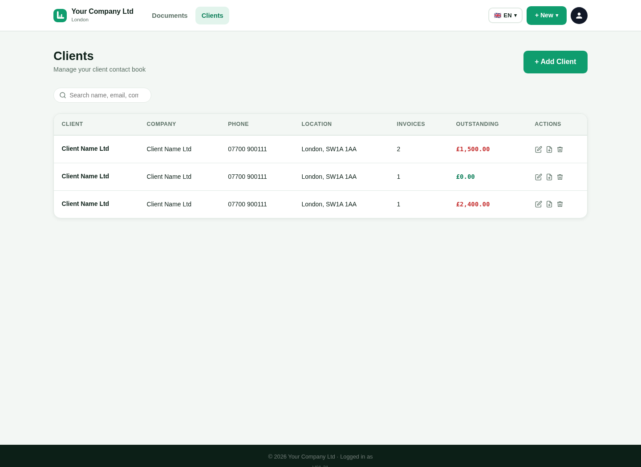Click company cell in £0.00 row
641x467 pixels.
coord(169,177)
